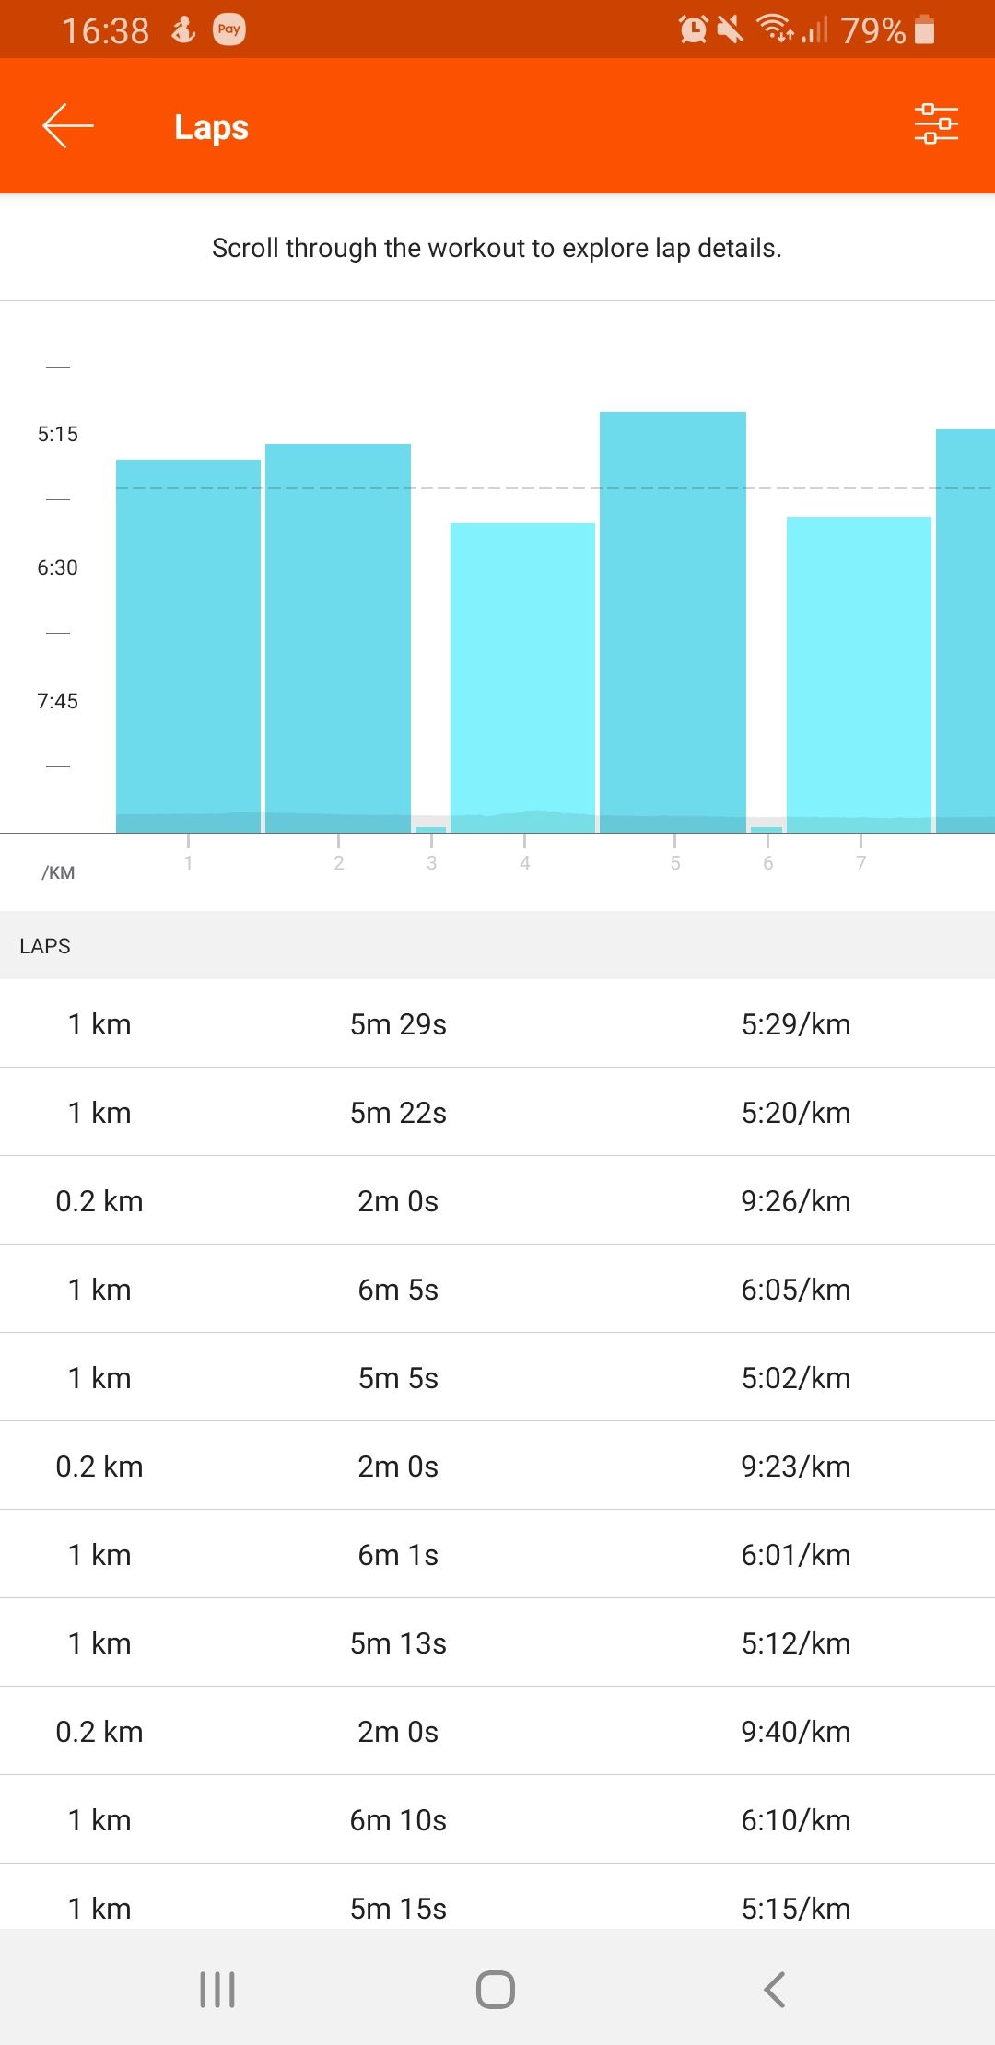Image resolution: width=995 pixels, height=2045 pixels.
Task: Select the lap row with 9:26/km pace
Action: click(497, 1201)
